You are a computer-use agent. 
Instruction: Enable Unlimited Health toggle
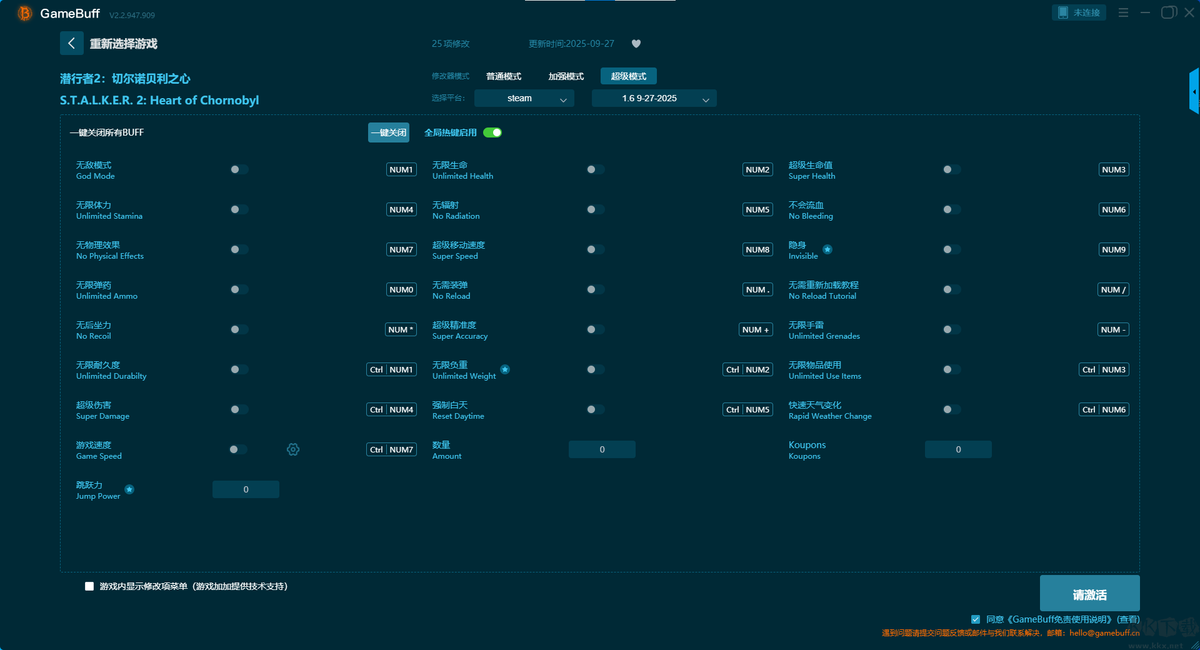pyautogui.click(x=595, y=169)
